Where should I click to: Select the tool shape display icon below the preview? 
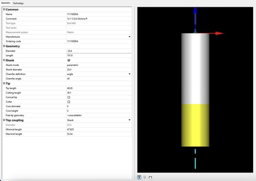pos(139,177)
